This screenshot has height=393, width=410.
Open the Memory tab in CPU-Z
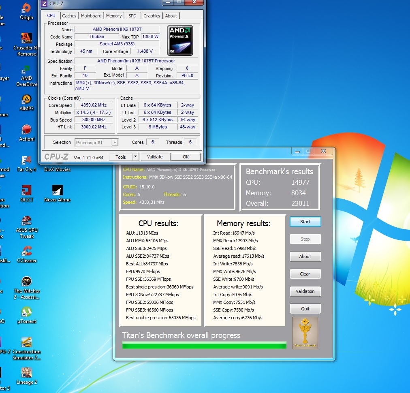pos(114,16)
